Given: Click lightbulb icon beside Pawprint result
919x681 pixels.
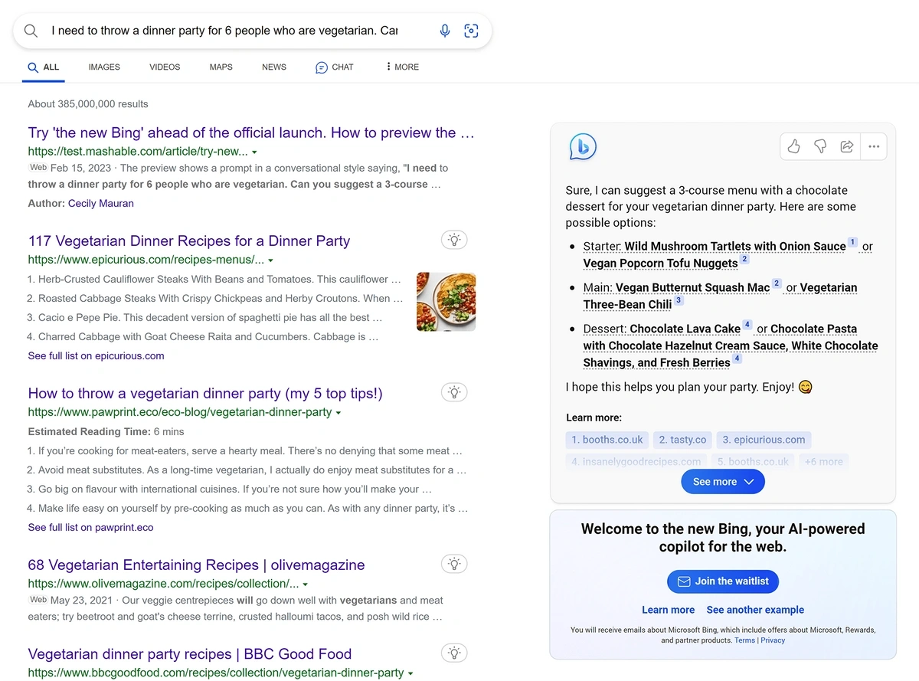Looking at the screenshot, I should coord(454,392).
